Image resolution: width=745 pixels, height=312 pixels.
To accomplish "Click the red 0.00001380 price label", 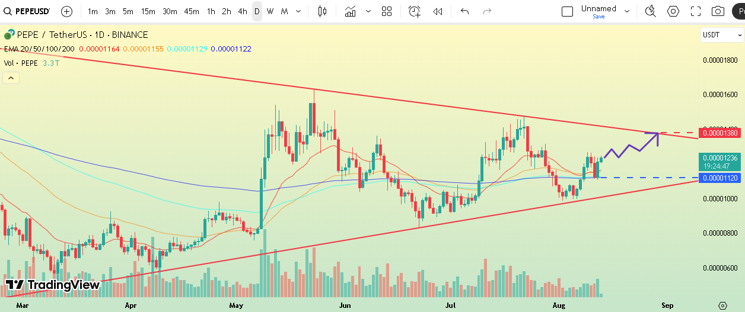I will tap(719, 133).
